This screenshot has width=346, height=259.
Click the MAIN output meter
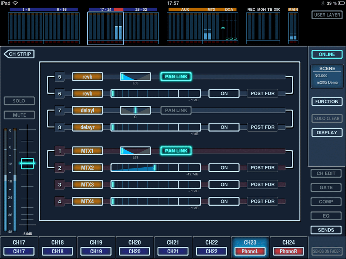click(293, 28)
